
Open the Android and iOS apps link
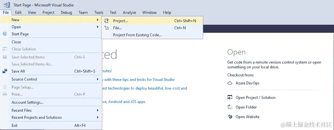coord(124,102)
